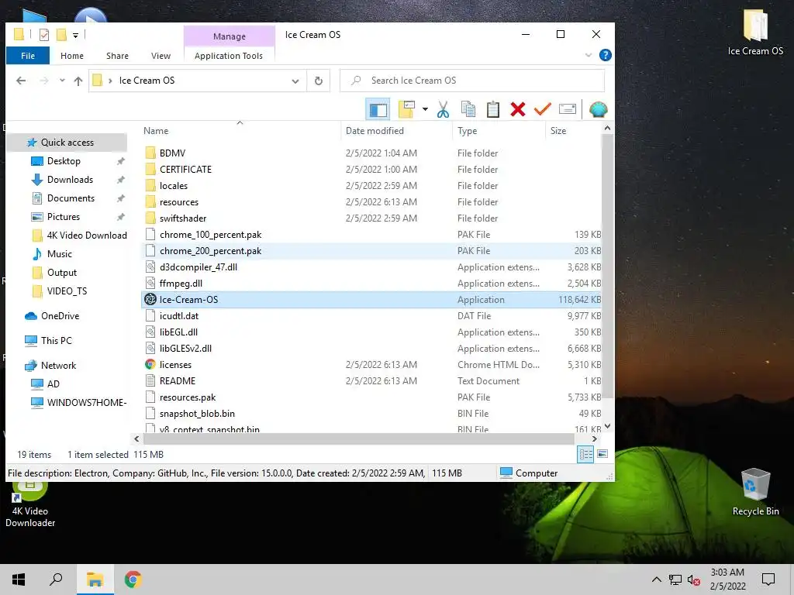Select Network in the navigation pane
This screenshot has width=794, height=595.
pos(58,366)
